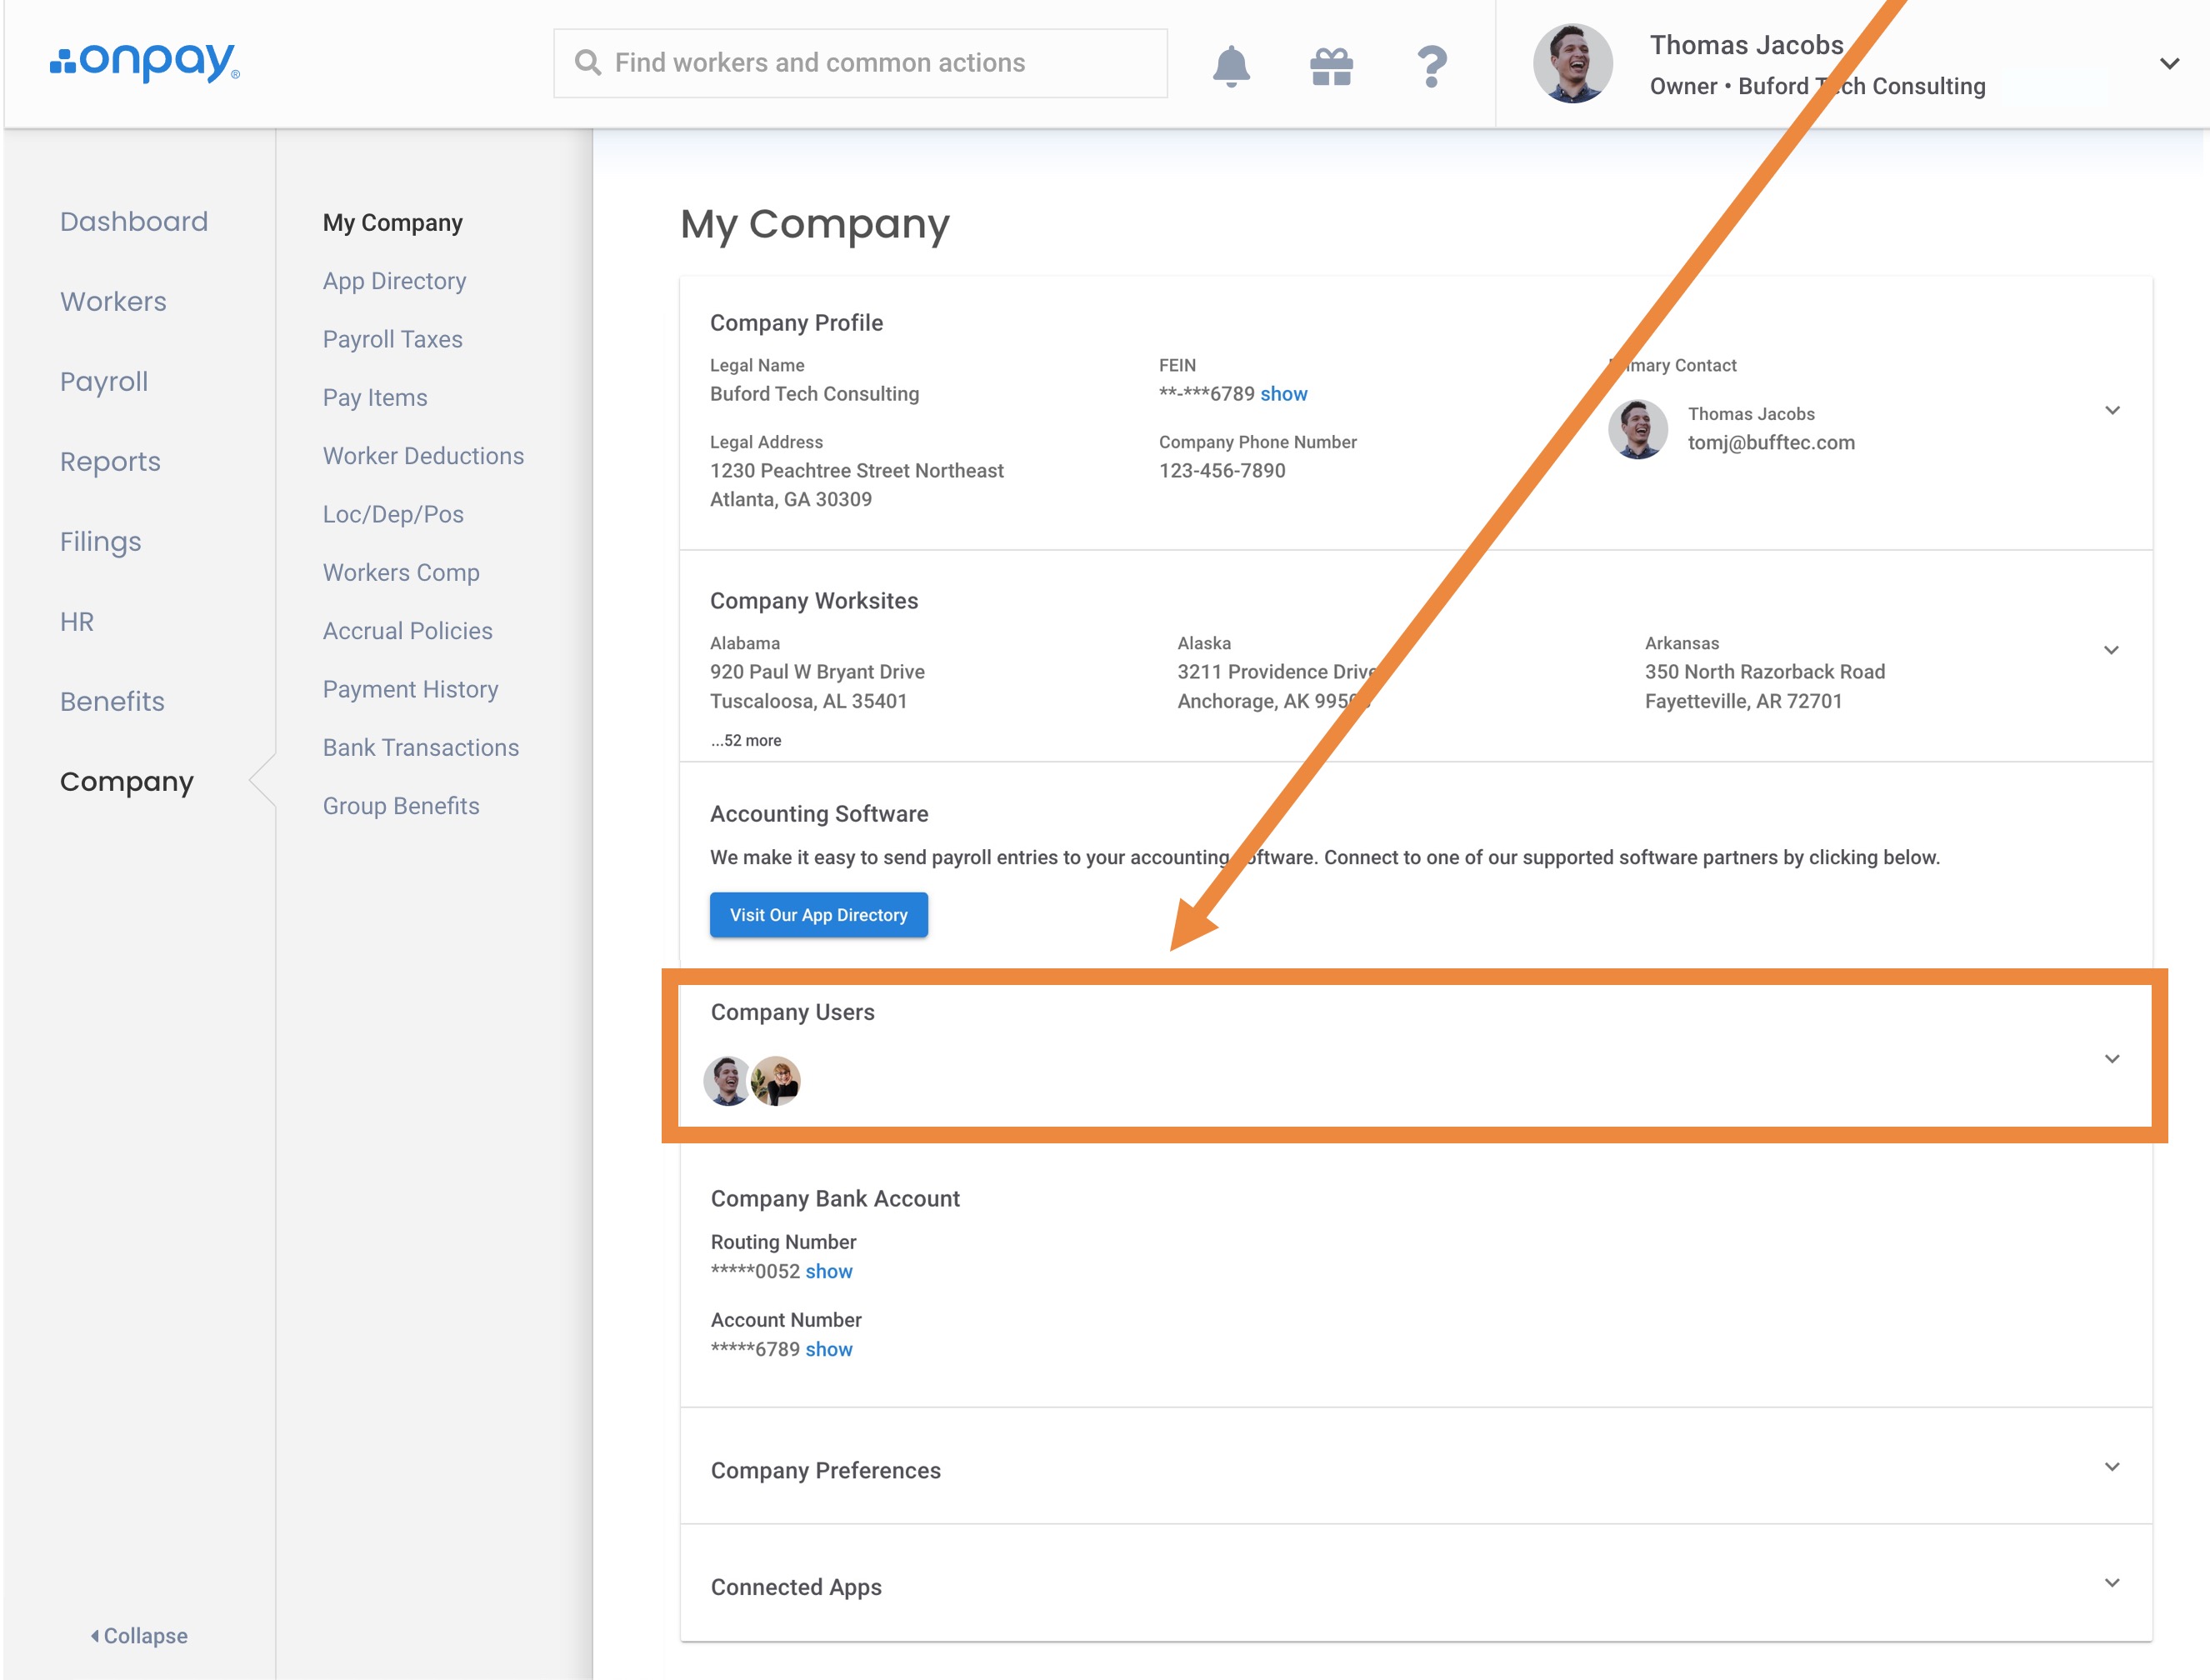Screen dimensions: 2210x1680
Task: Click the Accounting Software heading
Action: pos(819,814)
